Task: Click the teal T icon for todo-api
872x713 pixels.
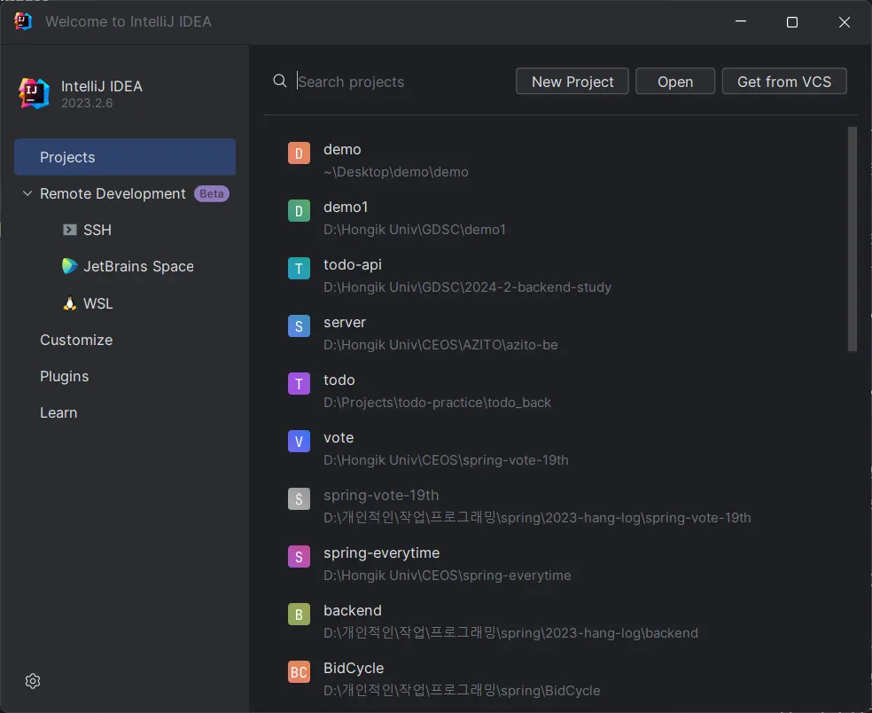Action: pyautogui.click(x=299, y=269)
